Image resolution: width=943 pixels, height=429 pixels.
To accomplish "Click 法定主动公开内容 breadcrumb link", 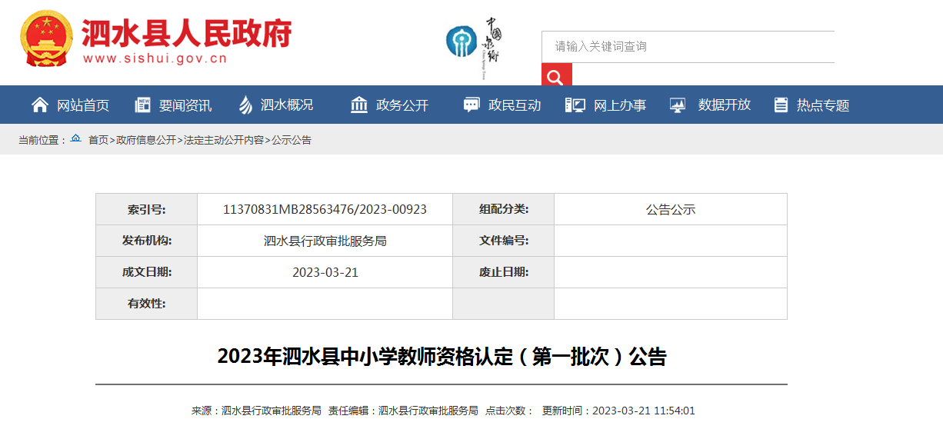I will (223, 140).
